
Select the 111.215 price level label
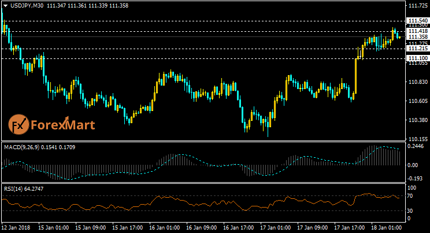pos(418,49)
